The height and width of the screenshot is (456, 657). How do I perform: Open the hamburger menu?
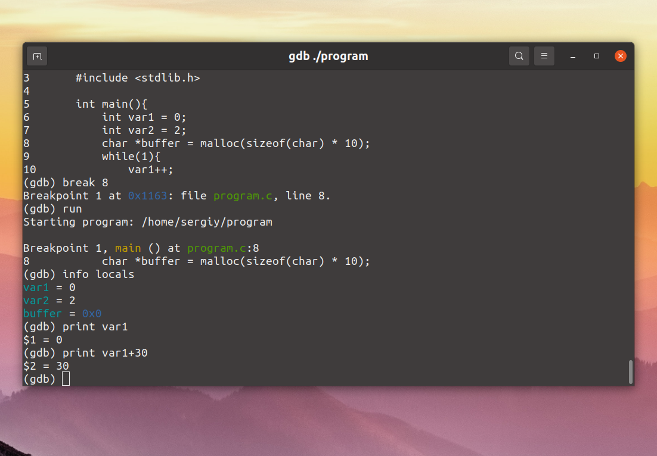coord(544,56)
